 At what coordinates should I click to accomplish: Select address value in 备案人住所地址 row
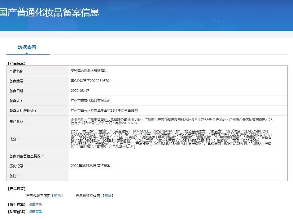tap(104, 110)
